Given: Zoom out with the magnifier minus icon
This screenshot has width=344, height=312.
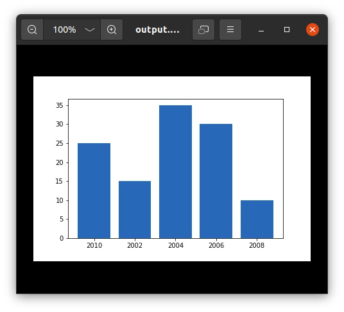Looking at the screenshot, I should (x=32, y=30).
